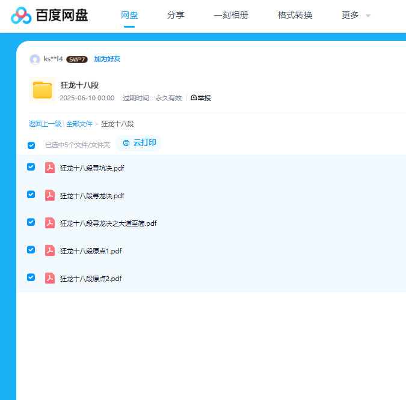Screen dimensions: 406x400
Task: Click the Baidu Netdisk logo icon
Action: tap(21, 15)
